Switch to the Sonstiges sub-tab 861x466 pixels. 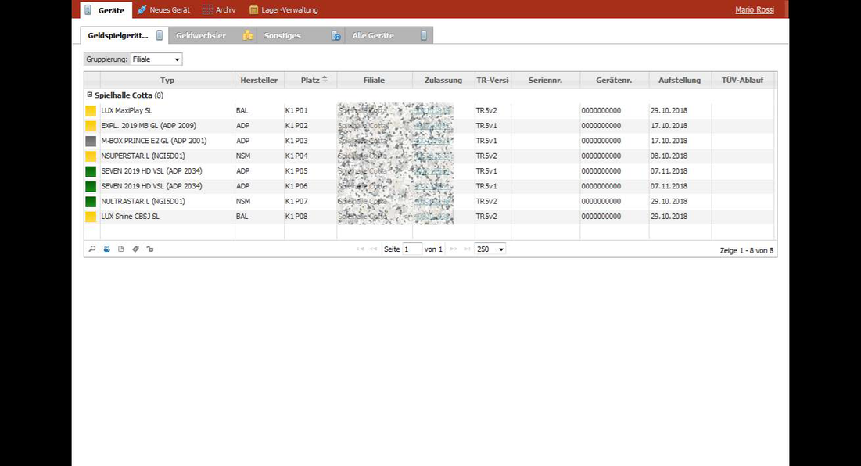[x=301, y=36]
